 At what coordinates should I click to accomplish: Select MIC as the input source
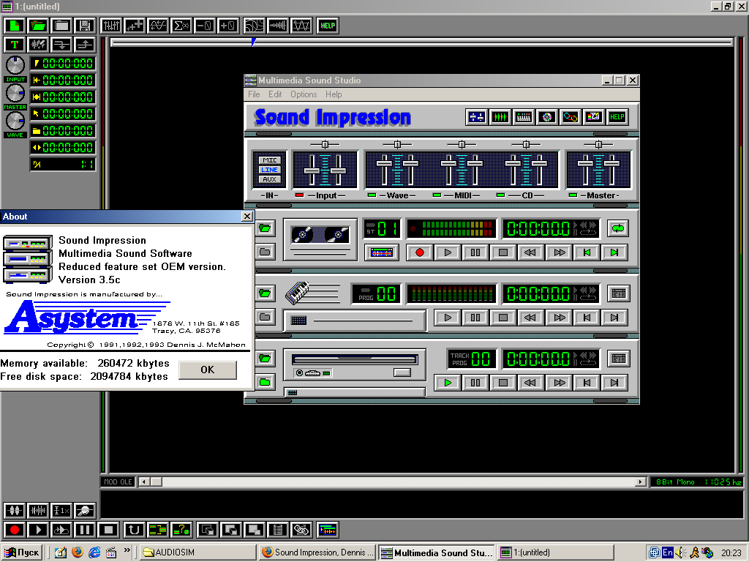[270, 160]
